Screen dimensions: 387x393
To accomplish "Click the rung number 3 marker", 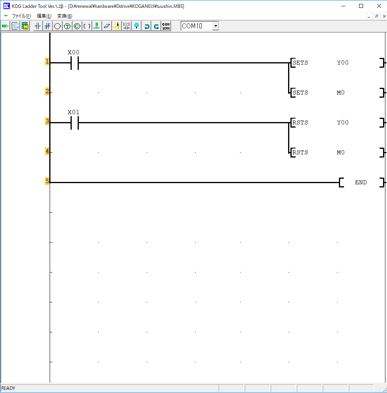I will pyautogui.click(x=47, y=122).
